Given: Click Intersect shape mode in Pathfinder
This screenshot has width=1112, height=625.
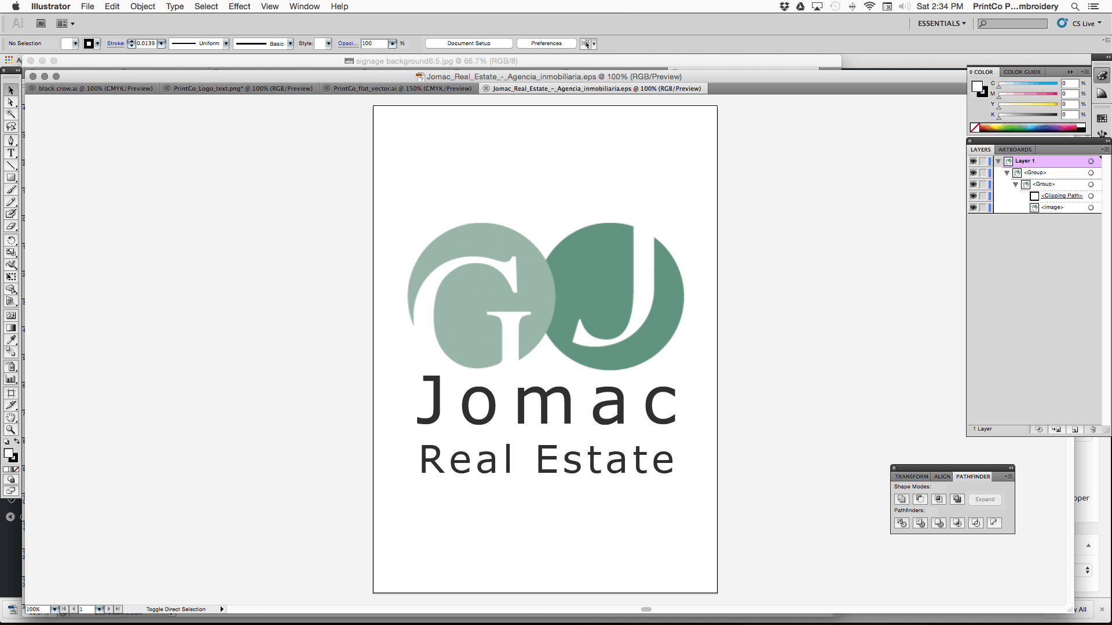Looking at the screenshot, I should (x=939, y=499).
